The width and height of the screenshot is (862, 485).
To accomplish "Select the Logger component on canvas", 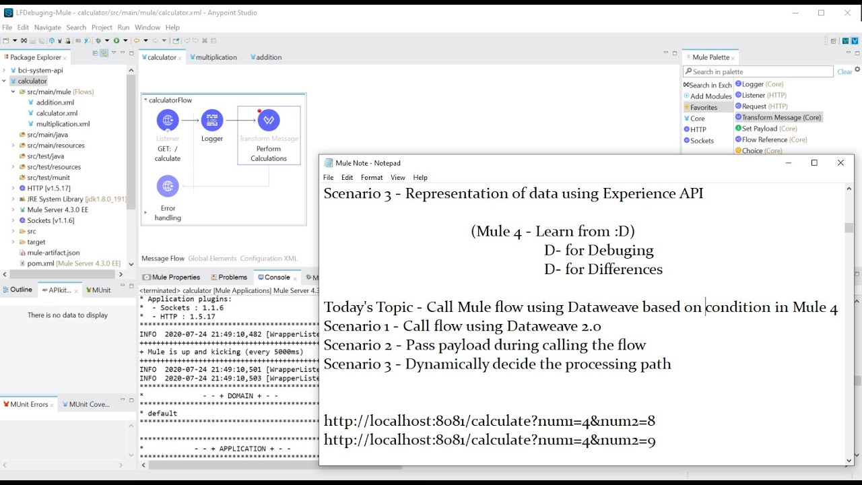I will (212, 120).
